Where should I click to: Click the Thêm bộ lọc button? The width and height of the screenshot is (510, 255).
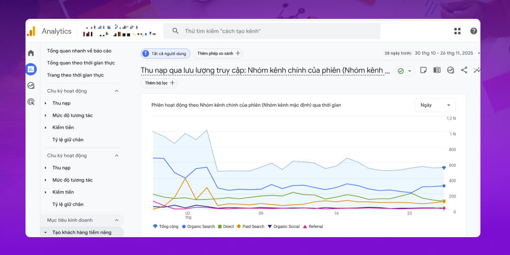[x=159, y=83]
